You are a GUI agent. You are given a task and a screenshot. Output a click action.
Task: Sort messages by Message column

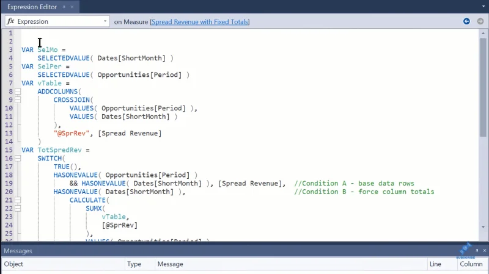[291, 264]
